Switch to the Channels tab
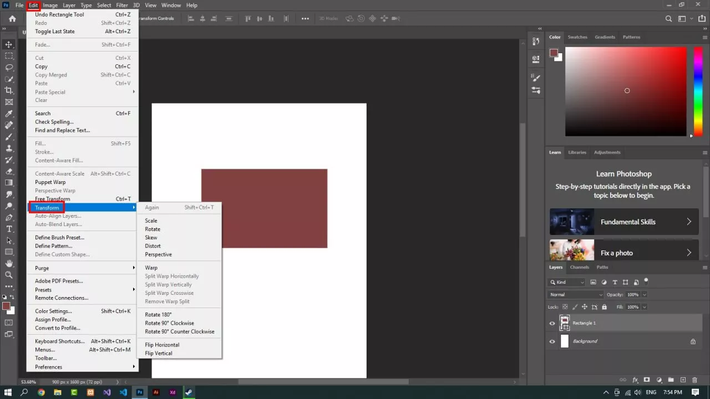The height and width of the screenshot is (399, 710). [579, 267]
